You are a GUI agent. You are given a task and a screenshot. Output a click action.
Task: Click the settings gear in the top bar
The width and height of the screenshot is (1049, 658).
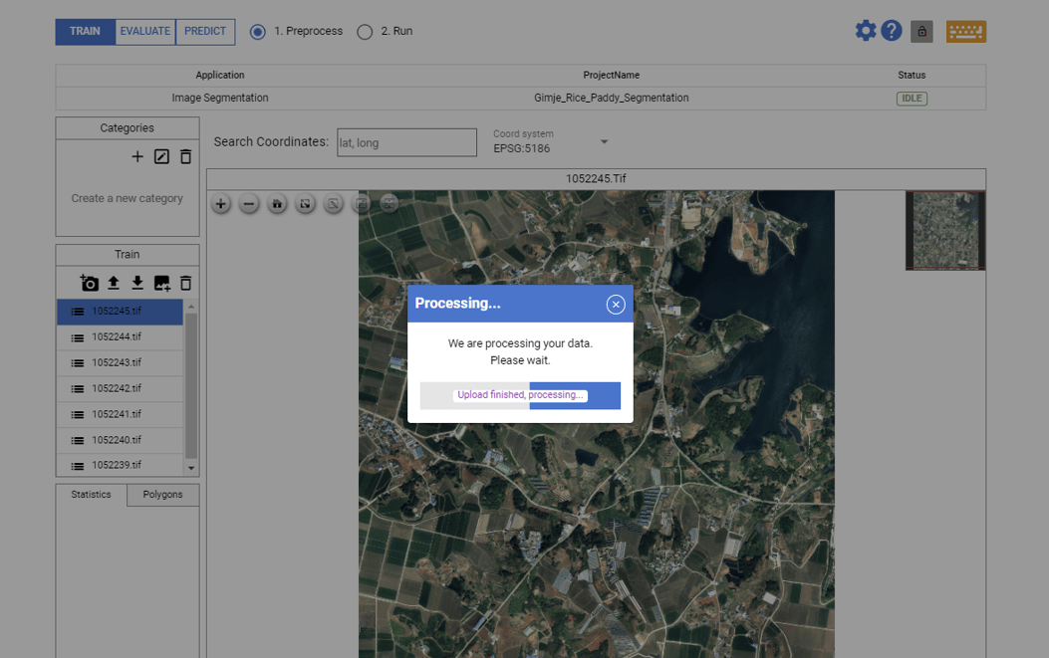point(865,30)
